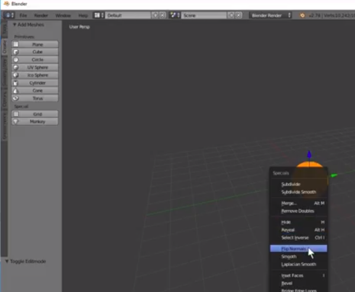The width and height of the screenshot is (355, 292).
Task: Open the Render menu
Action: pos(41,14)
